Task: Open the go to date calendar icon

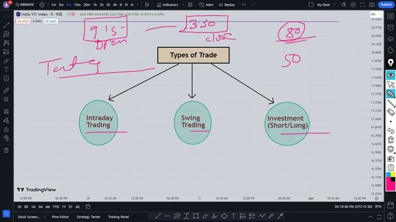Action: click(x=88, y=207)
